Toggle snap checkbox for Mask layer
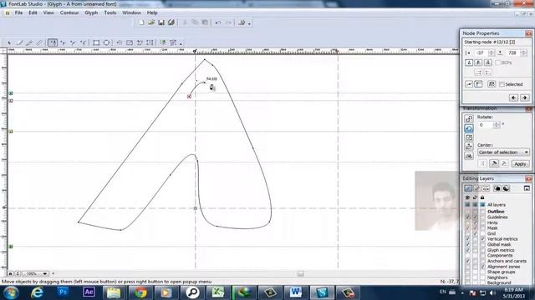This screenshot has width=535, height=300. coord(475,227)
